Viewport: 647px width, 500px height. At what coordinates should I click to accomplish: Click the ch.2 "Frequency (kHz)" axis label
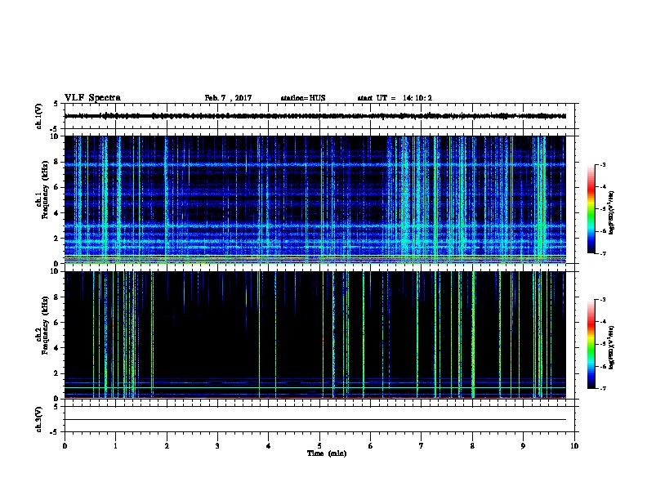click(45, 325)
